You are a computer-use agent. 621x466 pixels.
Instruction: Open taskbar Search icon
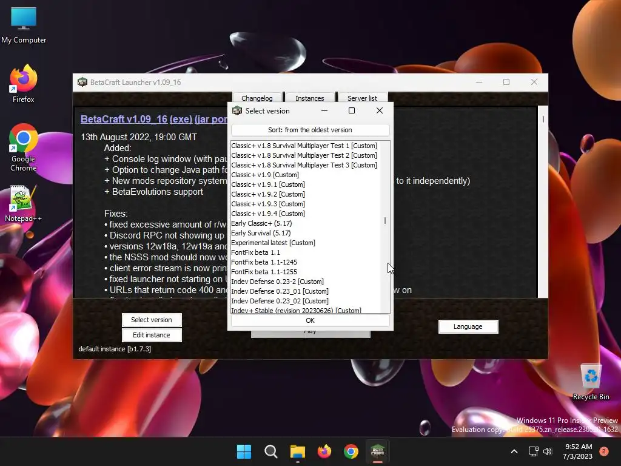pos(271,451)
